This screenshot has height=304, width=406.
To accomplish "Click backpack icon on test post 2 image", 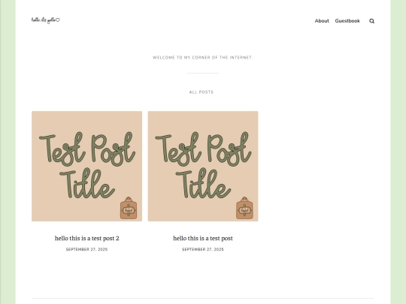I will click(x=129, y=208).
